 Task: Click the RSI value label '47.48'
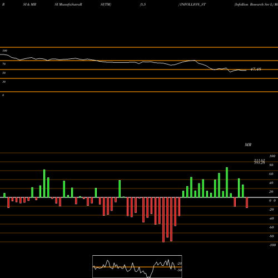pos(256,69)
